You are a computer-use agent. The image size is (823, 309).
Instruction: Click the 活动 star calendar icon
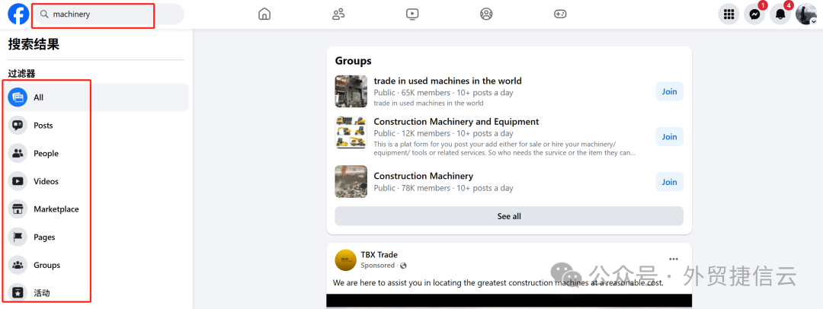pyautogui.click(x=18, y=293)
